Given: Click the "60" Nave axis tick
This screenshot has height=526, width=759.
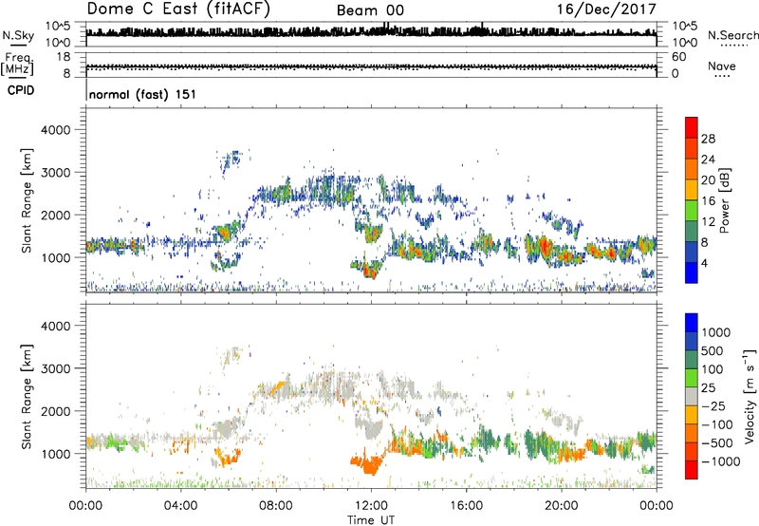Looking at the screenshot, I should coord(678,57).
